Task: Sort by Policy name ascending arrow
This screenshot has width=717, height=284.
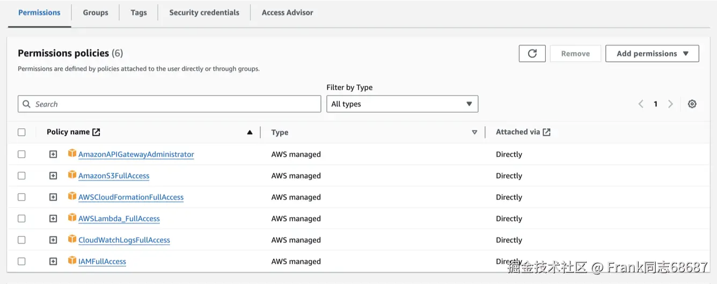Action: point(250,133)
